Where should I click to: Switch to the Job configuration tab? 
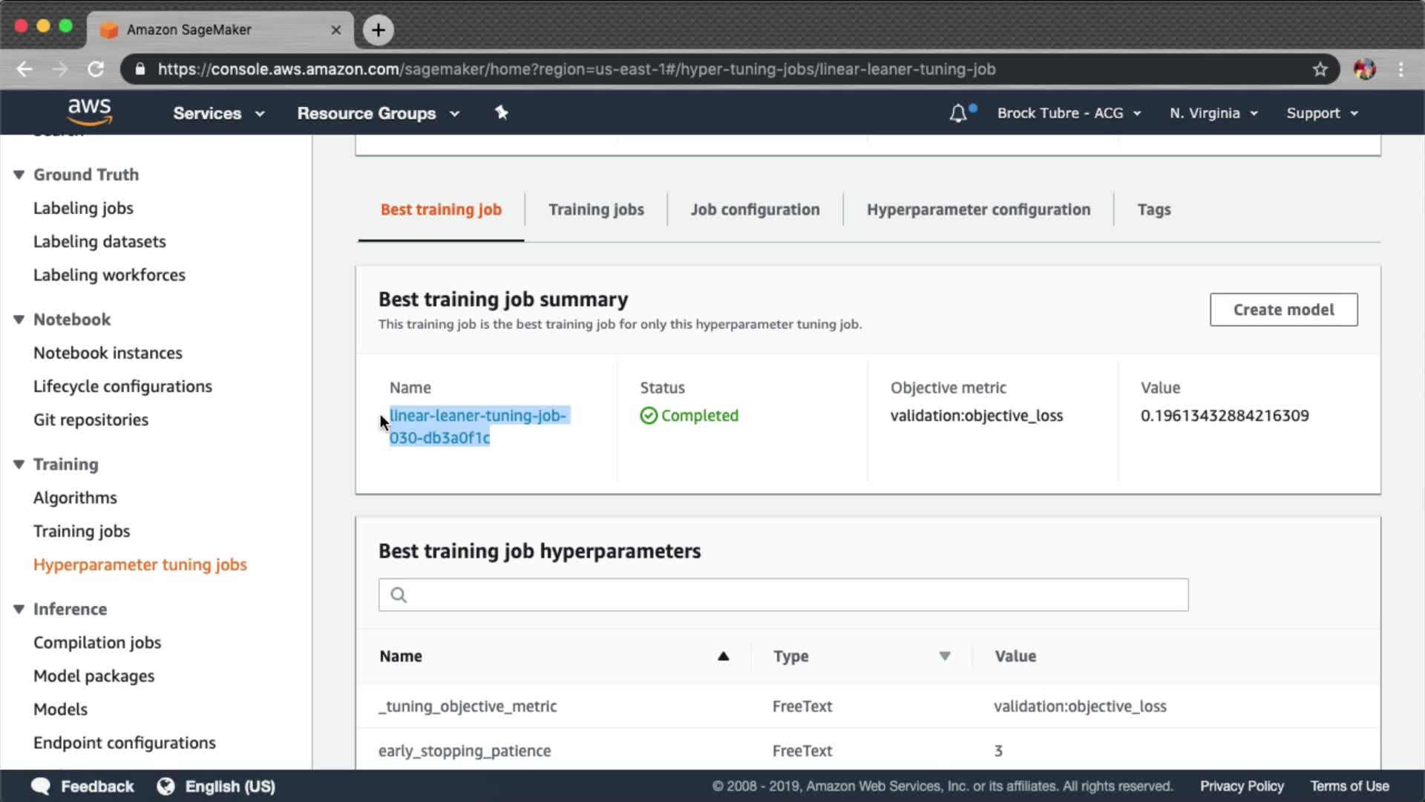click(755, 209)
